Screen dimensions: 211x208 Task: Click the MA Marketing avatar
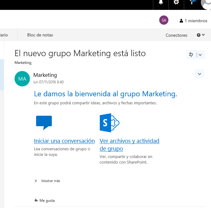point(22,79)
